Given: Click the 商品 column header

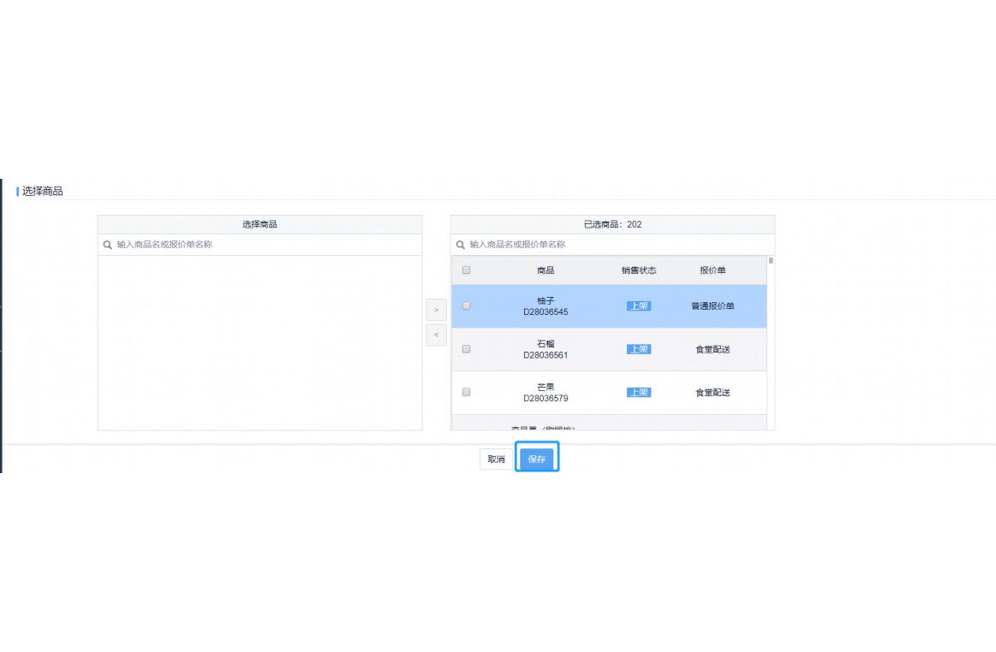Looking at the screenshot, I should [x=546, y=270].
